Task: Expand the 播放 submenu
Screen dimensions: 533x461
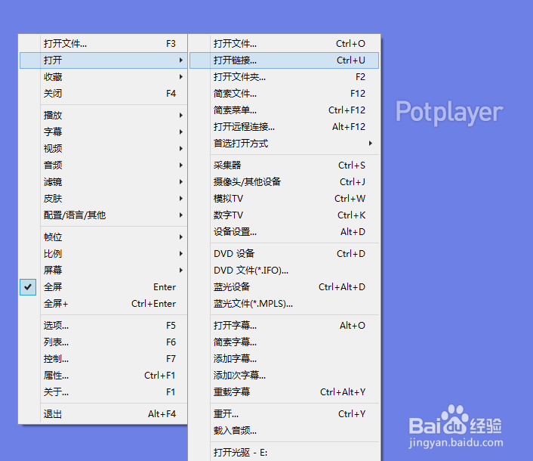Action: (103, 116)
